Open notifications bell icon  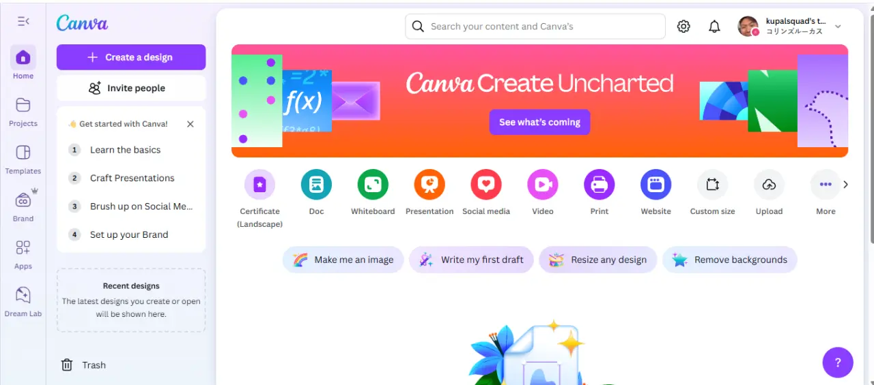(714, 27)
